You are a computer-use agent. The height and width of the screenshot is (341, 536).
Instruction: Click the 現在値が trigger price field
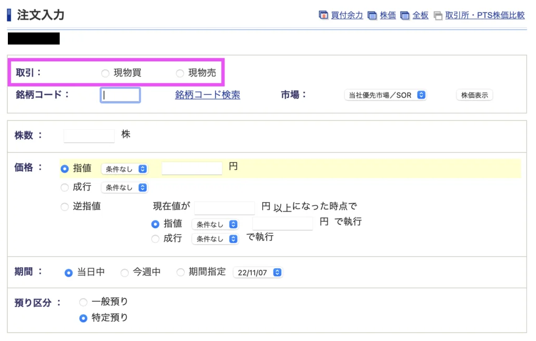pos(224,207)
